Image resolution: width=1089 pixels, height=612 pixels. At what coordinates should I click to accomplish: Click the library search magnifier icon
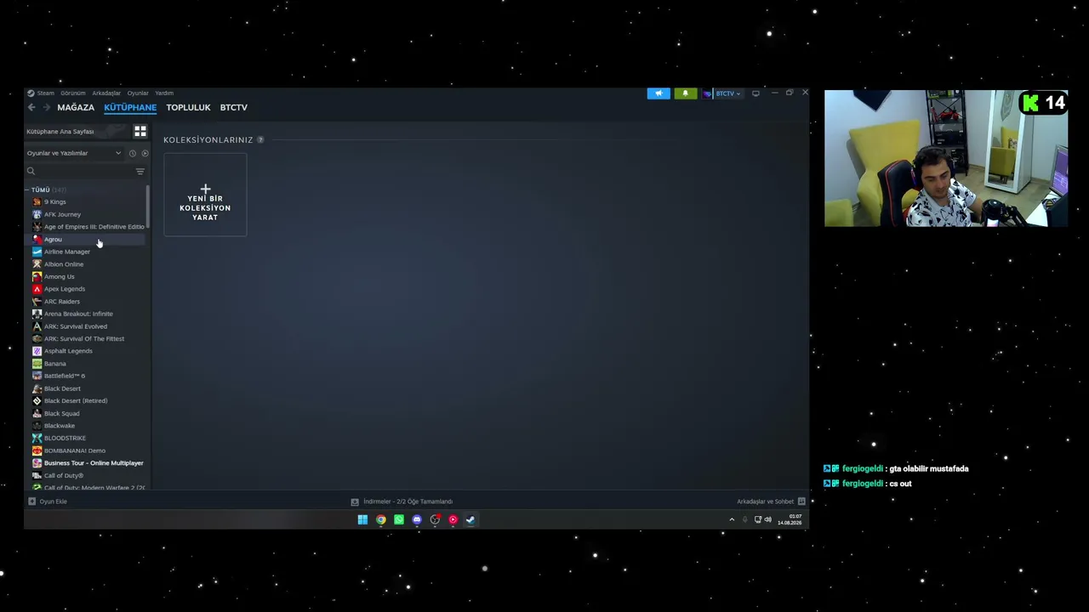tap(31, 171)
